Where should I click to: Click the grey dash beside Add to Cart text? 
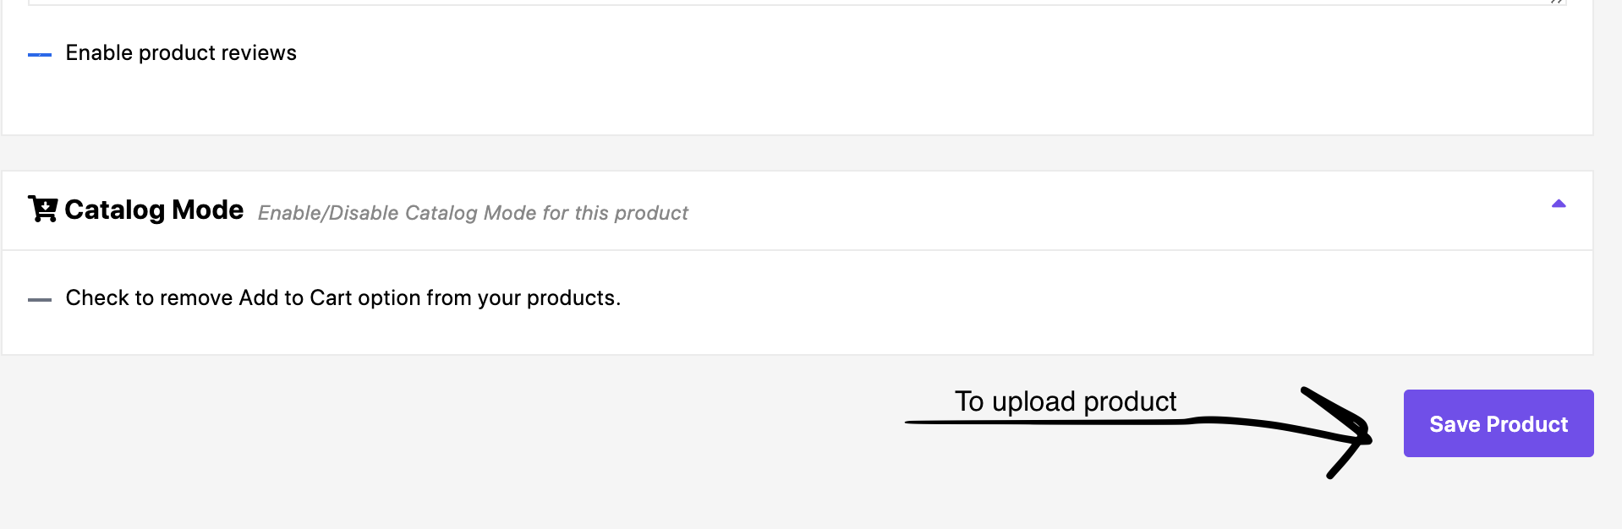tap(40, 299)
